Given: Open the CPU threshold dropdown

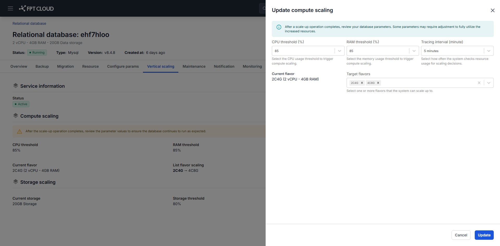Looking at the screenshot, I should click(x=308, y=51).
